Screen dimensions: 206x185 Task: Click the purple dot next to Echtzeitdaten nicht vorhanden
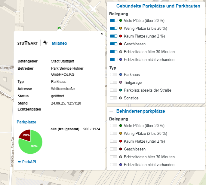tap(121, 60)
